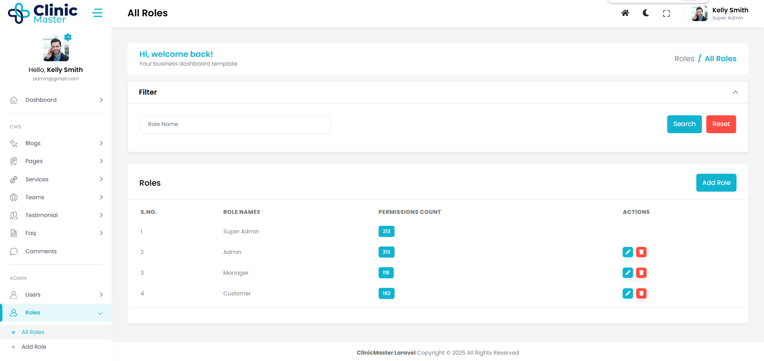Open Add Role submenu item in sidebar

[34, 347]
